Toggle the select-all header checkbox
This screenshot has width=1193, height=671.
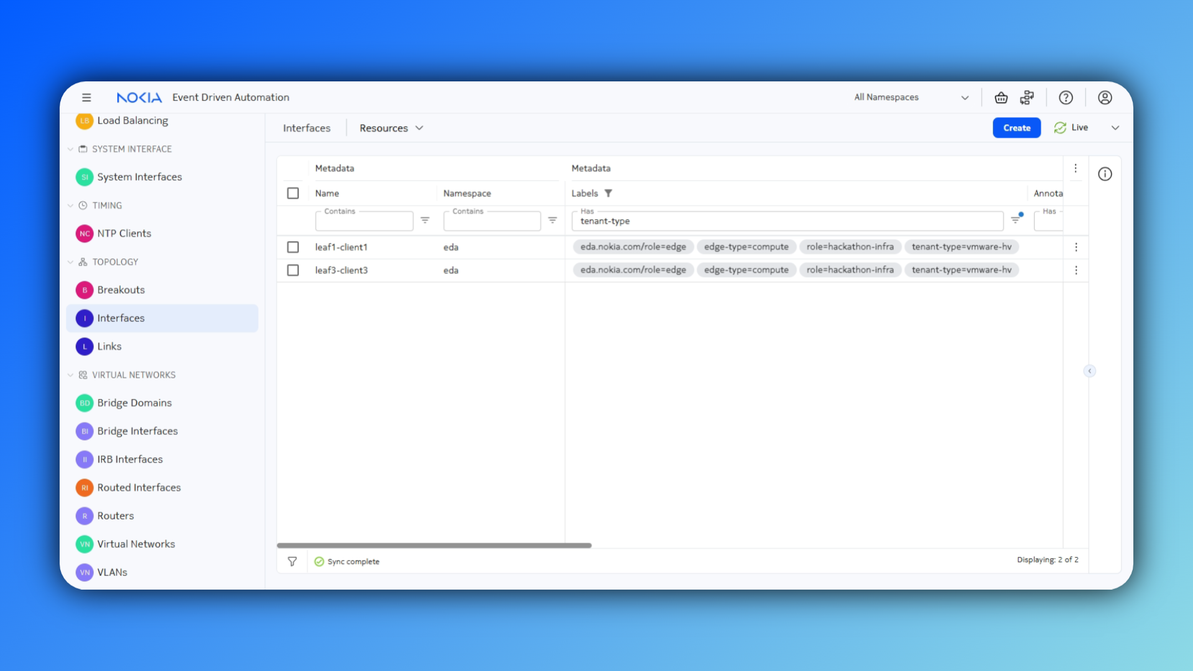(293, 193)
